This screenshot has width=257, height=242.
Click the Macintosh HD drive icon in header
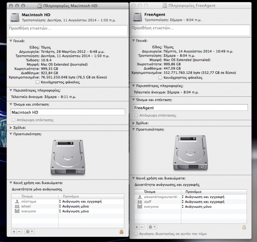tap(15, 17)
